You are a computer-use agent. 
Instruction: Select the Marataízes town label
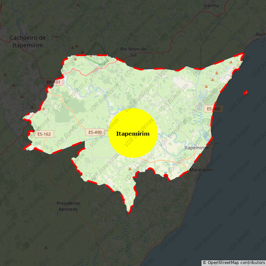point(201,170)
